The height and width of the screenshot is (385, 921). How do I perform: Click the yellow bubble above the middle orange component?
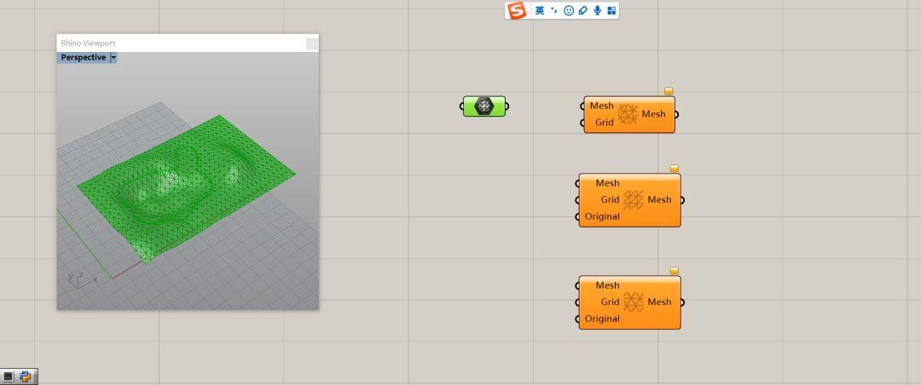tap(675, 169)
